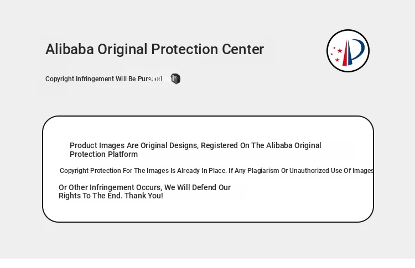Click the red stars inside the logo
415x268 pixels.
[x=336, y=54]
